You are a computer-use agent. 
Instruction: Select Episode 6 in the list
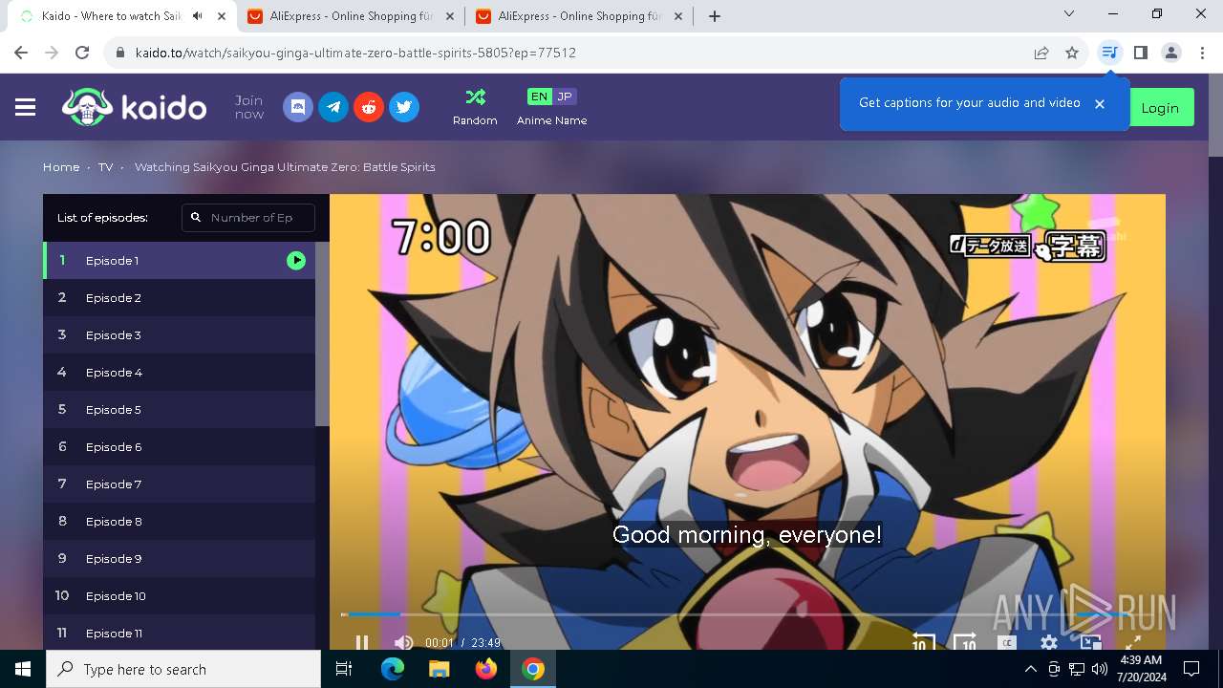pos(179,446)
